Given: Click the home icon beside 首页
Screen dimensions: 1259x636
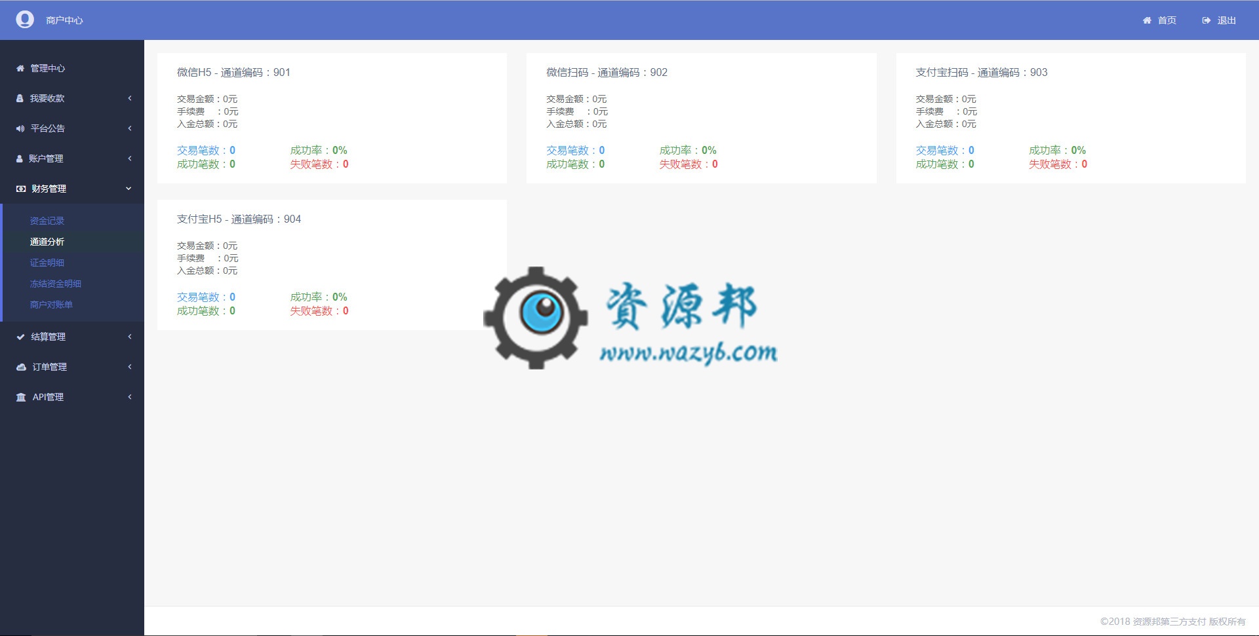Looking at the screenshot, I should [1147, 20].
